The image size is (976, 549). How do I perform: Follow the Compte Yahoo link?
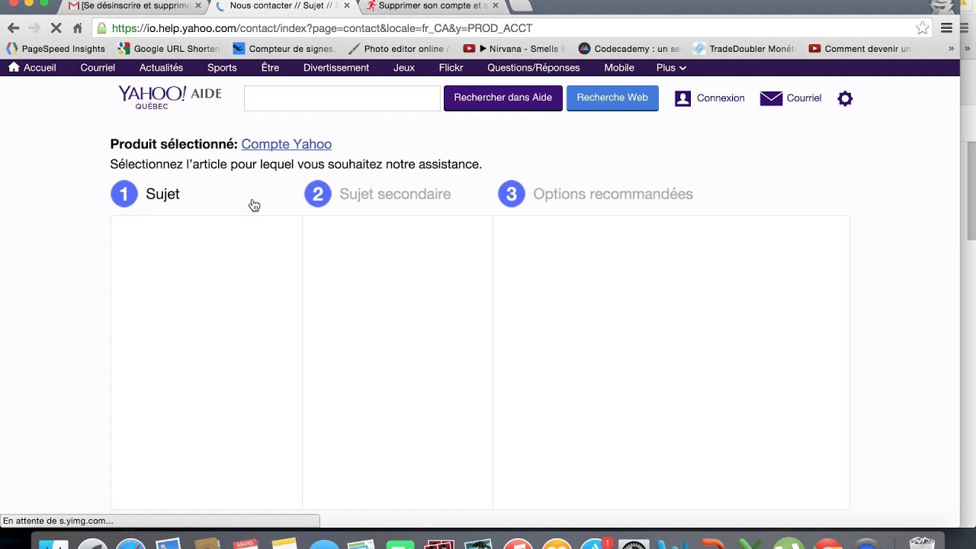[287, 144]
